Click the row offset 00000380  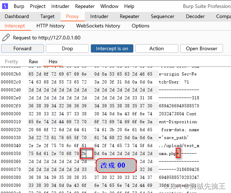coord(11,177)
